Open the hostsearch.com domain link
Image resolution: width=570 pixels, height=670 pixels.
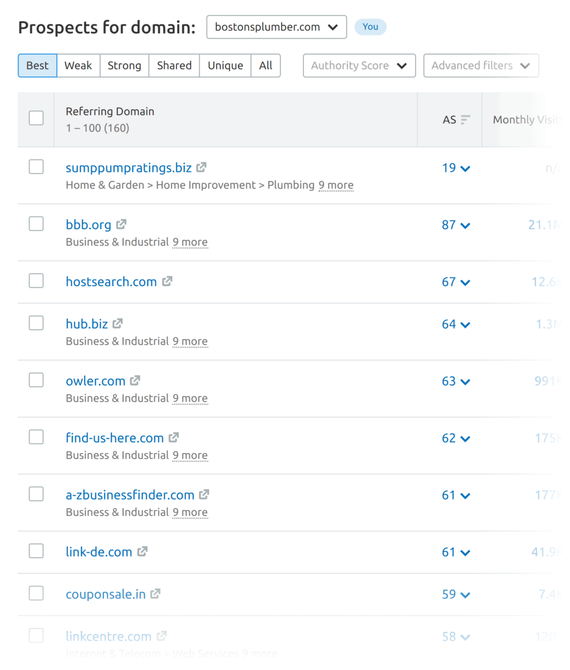(x=111, y=282)
